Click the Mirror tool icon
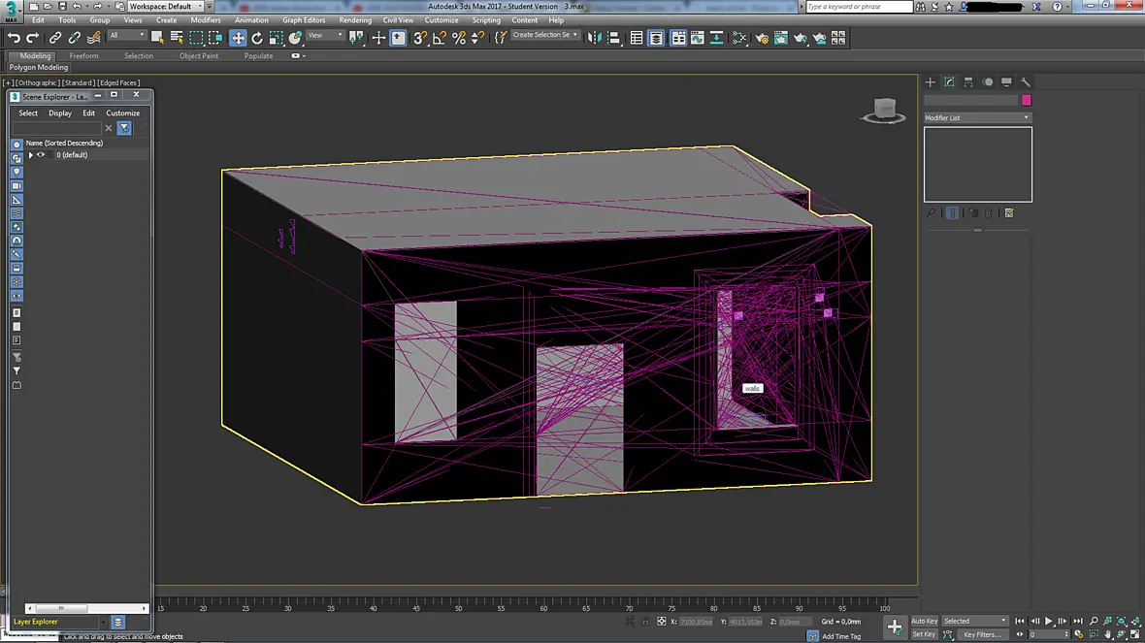 (x=595, y=38)
